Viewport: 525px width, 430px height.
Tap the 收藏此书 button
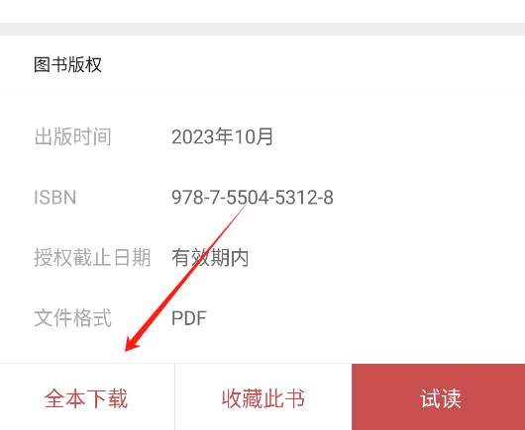263,397
